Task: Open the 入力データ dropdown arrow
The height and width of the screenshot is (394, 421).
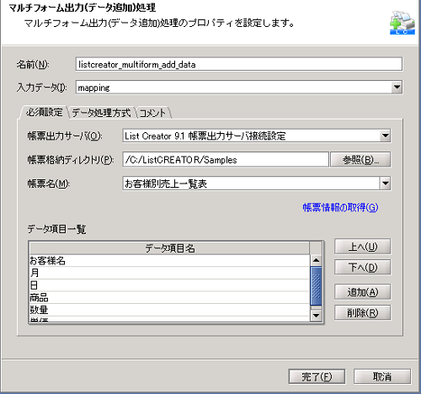Action: [x=397, y=88]
